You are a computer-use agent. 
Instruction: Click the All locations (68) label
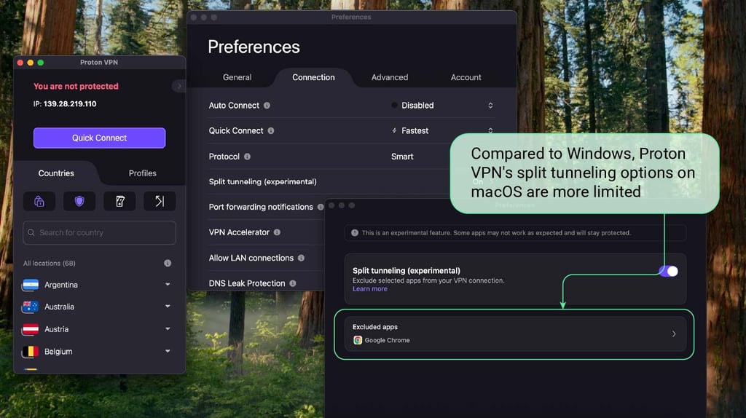tap(49, 263)
